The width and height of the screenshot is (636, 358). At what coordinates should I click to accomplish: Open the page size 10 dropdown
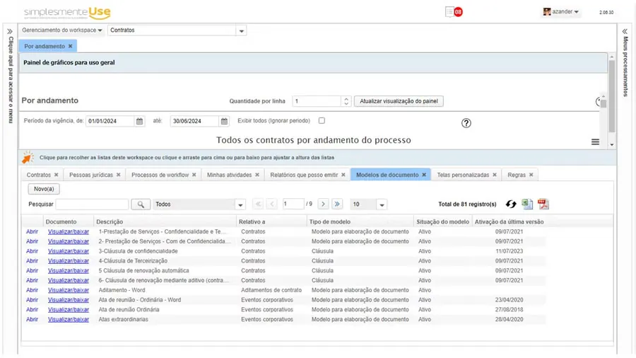pyautogui.click(x=382, y=204)
